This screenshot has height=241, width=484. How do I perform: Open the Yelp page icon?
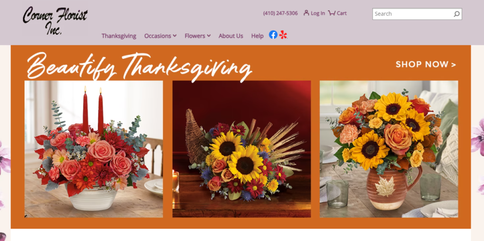(x=283, y=35)
